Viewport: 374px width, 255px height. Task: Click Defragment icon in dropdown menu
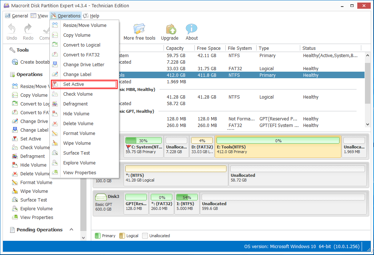[x=55, y=104]
